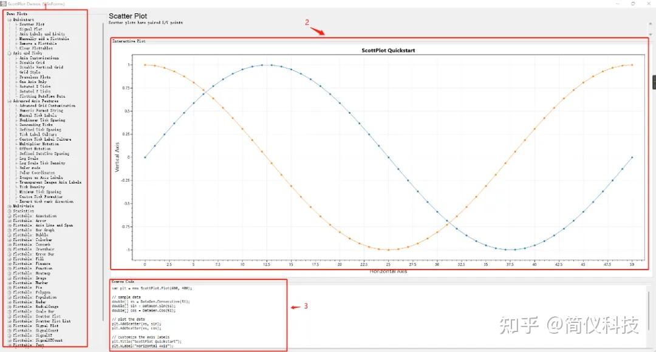The width and height of the screenshot is (656, 352).
Task: Select the Multiplier Notation demo
Action: click(x=39, y=144)
